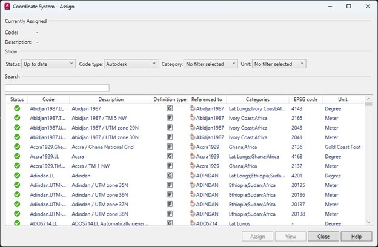Click datum icon beside Accra1929 in EPSG 2137 row
The height and width of the screenshot is (247, 378).
click(x=193, y=165)
